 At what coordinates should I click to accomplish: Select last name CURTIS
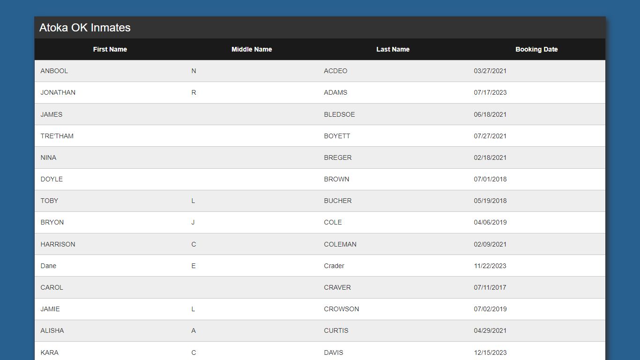336,330
